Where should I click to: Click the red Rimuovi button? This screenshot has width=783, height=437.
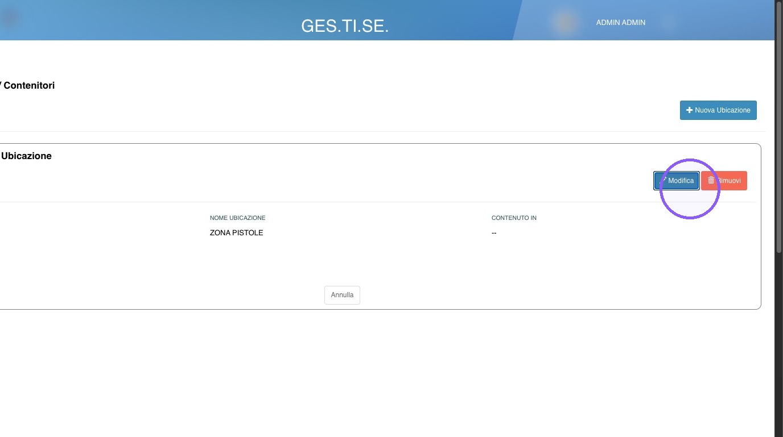click(x=724, y=181)
